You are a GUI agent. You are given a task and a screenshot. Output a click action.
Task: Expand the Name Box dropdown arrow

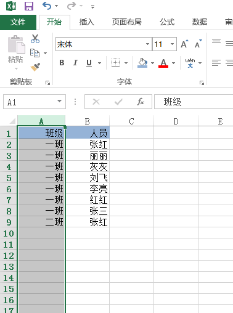[59, 101]
